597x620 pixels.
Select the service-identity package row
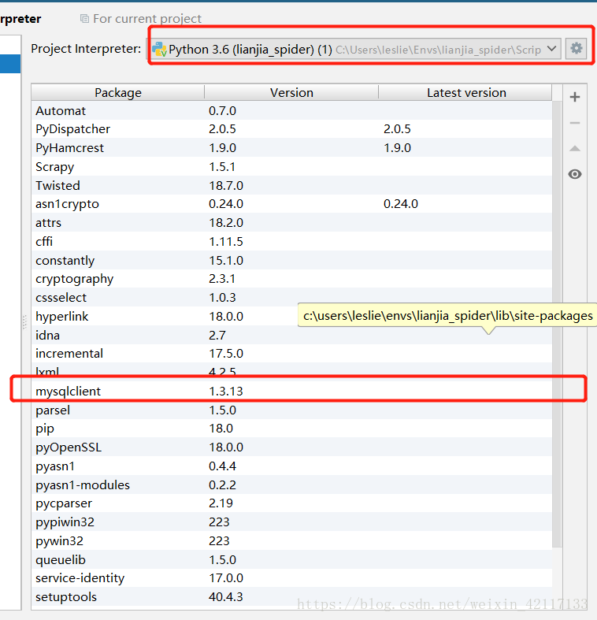point(291,578)
